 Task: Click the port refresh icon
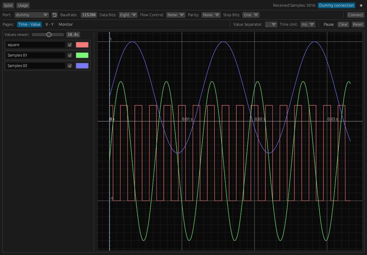[54, 15]
